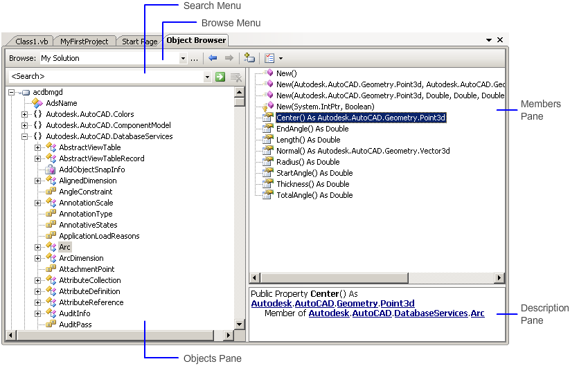Select AttributeDefinition in the objects tree

point(89,291)
